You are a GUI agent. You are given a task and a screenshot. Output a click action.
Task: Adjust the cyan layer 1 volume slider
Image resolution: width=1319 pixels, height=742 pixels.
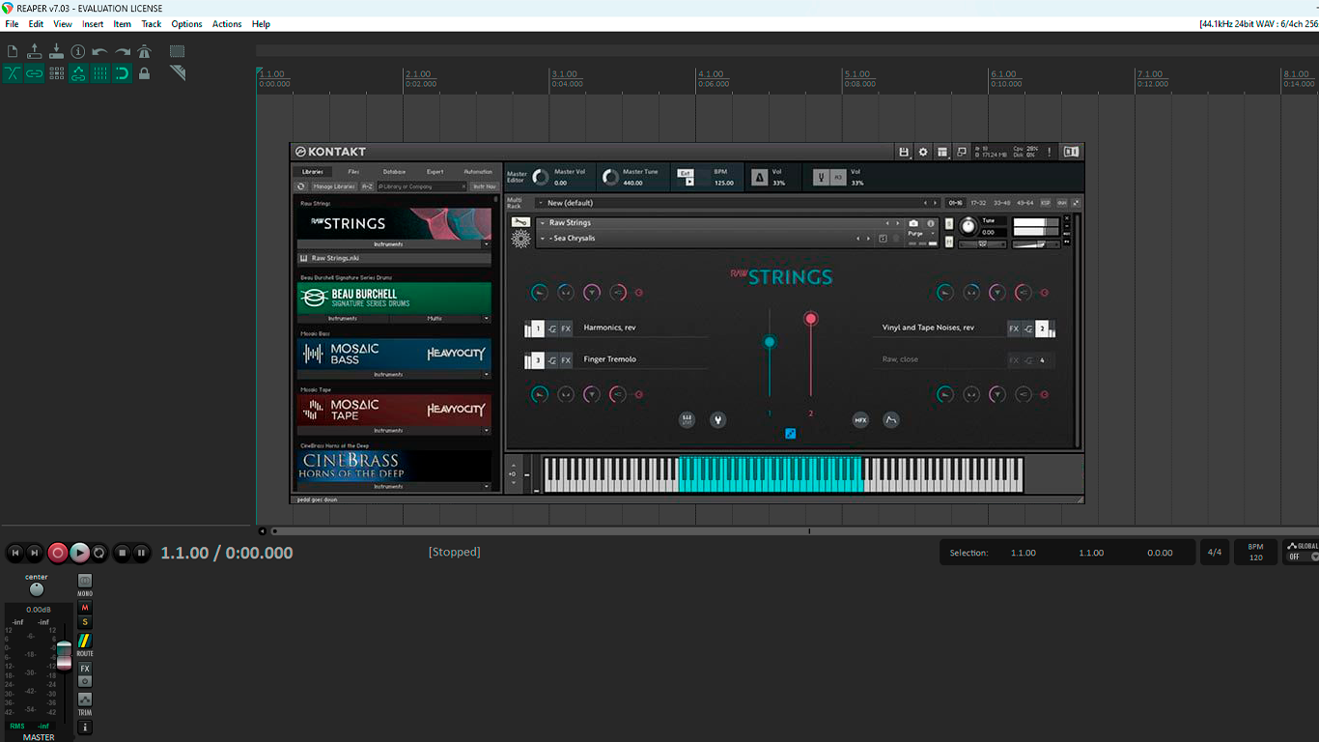coord(770,342)
